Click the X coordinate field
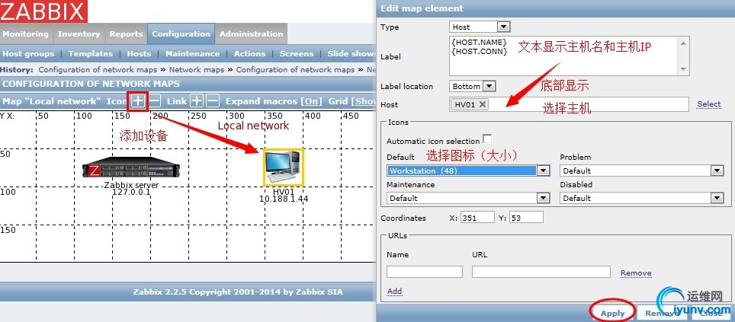The width and height of the screenshot is (735, 322). 477,217
